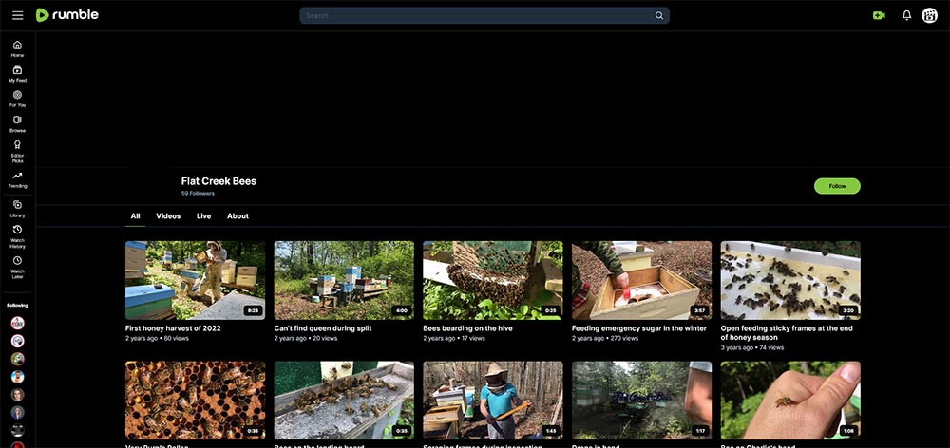Click the fourth followed channel avatar
Image resolution: width=950 pixels, height=448 pixels.
pyautogui.click(x=17, y=377)
